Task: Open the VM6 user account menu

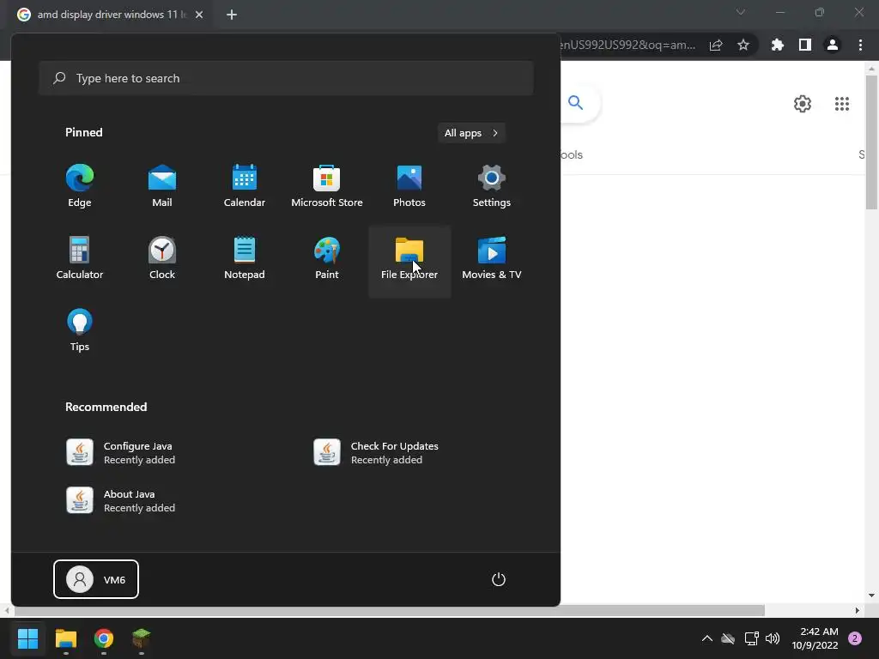Action: 96,579
